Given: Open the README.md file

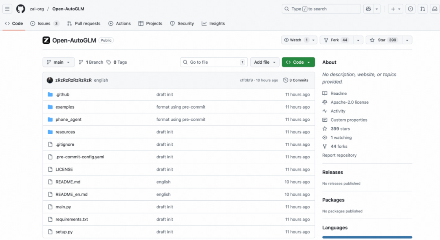Looking at the screenshot, I should click(68, 182).
